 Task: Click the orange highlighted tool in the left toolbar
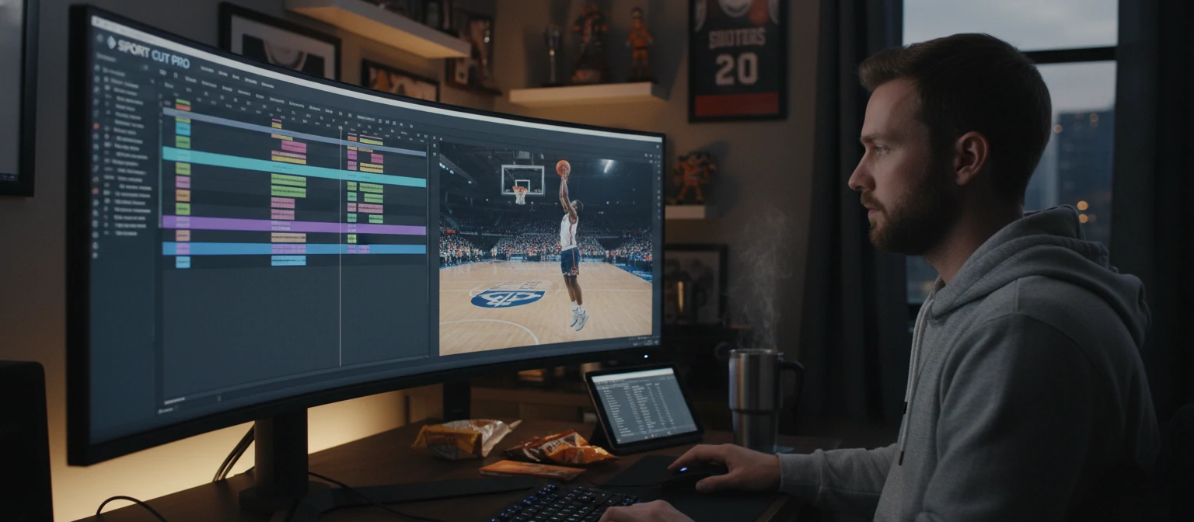pyautogui.click(x=95, y=123)
